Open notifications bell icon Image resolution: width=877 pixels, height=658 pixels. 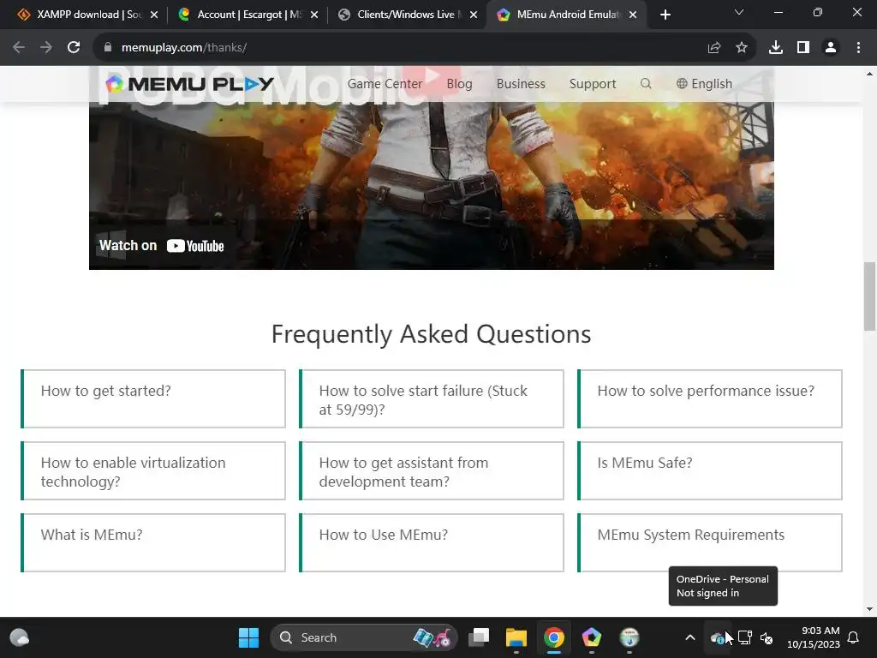pos(854,637)
